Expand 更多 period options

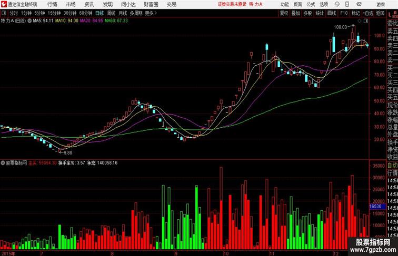(151, 13)
